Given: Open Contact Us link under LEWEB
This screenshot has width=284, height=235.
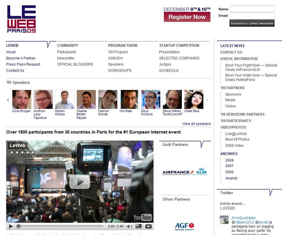Looking at the screenshot, I should pos(15,71).
